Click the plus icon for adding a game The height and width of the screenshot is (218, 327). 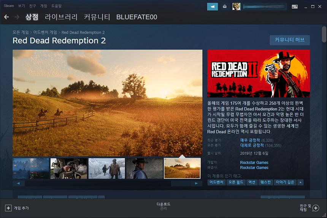coord(8,208)
